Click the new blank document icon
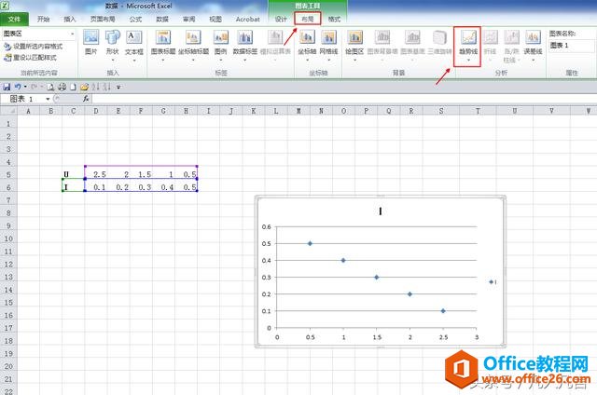This screenshot has height=395, width=597. 73,87
